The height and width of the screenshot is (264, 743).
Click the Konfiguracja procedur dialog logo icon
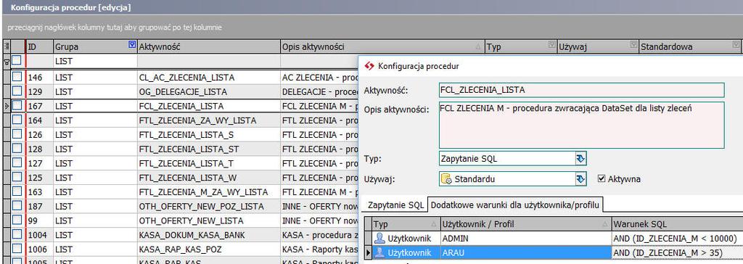point(369,66)
